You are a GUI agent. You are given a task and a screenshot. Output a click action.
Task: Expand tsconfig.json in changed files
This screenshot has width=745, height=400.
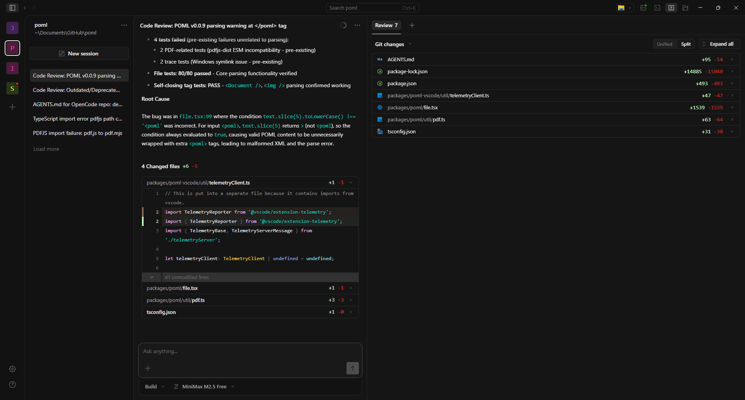coord(250,312)
